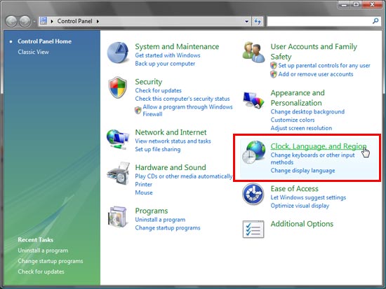The width and height of the screenshot is (386, 289).
Task: Click the Hardware and Sound printer icon
Action: pos(119,174)
